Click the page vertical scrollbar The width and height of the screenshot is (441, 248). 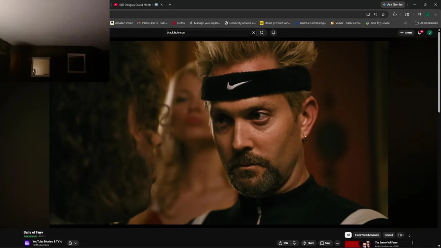pos(439,72)
